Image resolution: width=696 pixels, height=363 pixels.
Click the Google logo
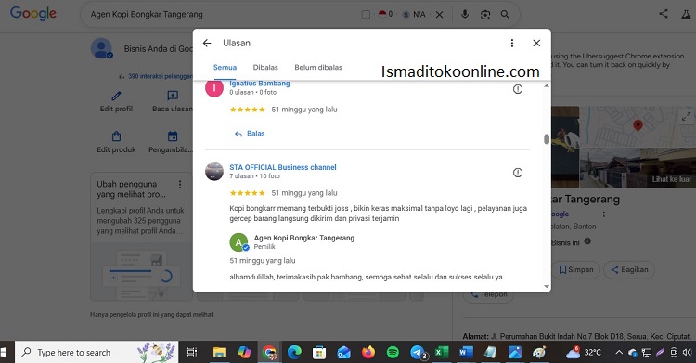[x=33, y=14]
